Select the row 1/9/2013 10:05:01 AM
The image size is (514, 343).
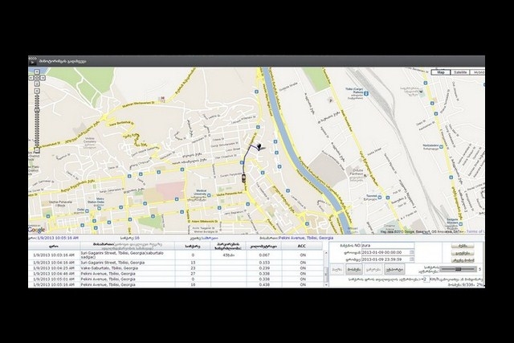(x=176, y=279)
